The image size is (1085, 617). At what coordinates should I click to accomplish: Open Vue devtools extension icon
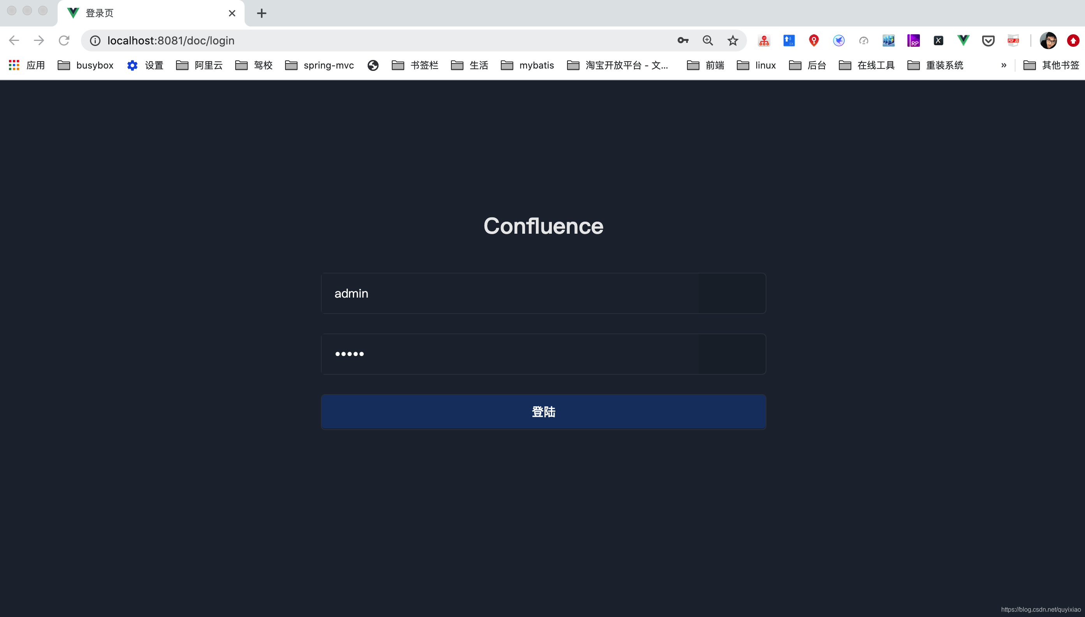click(963, 41)
